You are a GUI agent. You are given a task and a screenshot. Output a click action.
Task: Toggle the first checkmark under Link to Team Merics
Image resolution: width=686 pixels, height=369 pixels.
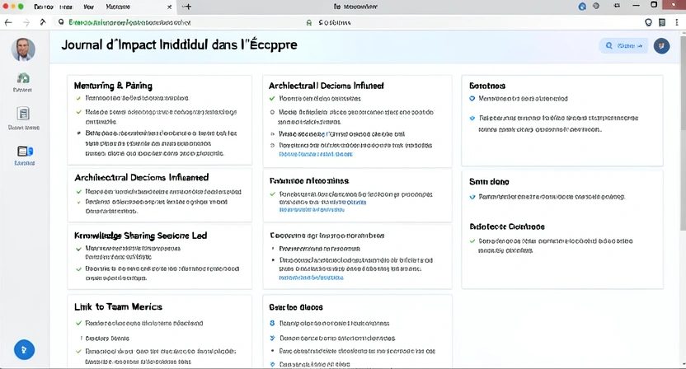pyautogui.click(x=79, y=323)
